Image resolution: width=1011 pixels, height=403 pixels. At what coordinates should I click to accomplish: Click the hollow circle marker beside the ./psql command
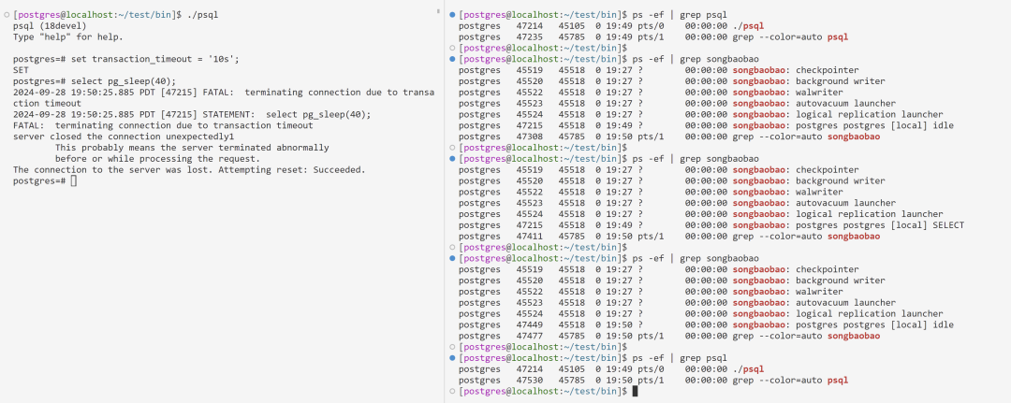(x=7, y=14)
